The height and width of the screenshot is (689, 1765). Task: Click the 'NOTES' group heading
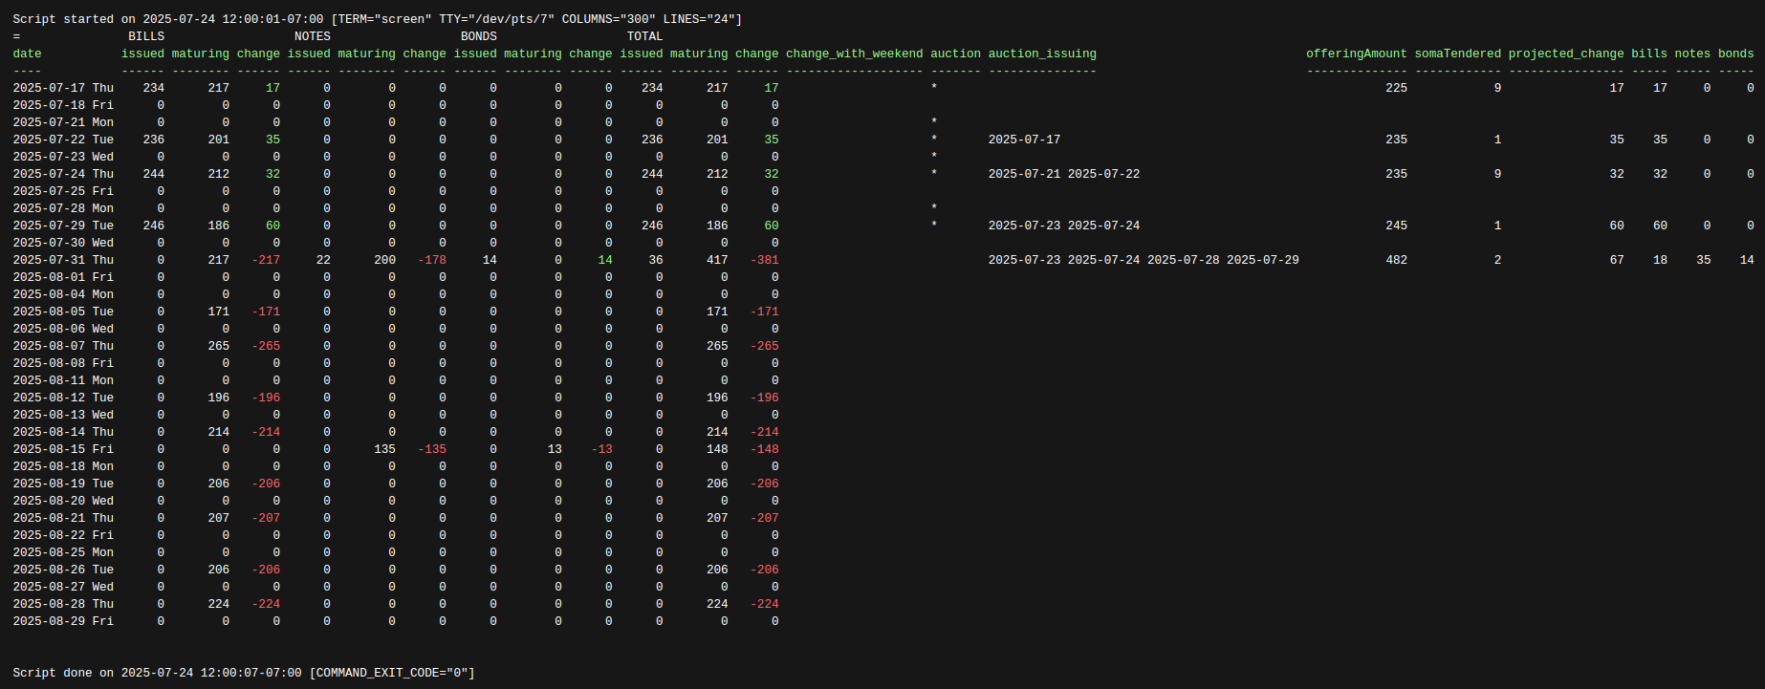pyautogui.click(x=313, y=36)
